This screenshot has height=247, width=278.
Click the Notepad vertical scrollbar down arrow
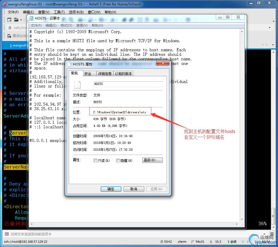pyautogui.click(x=242, y=220)
